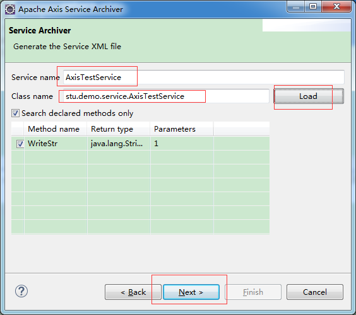Cancel the Service Archiver wizard
Image resolution: width=356 pixels, height=315 pixels.
click(315, 292)
